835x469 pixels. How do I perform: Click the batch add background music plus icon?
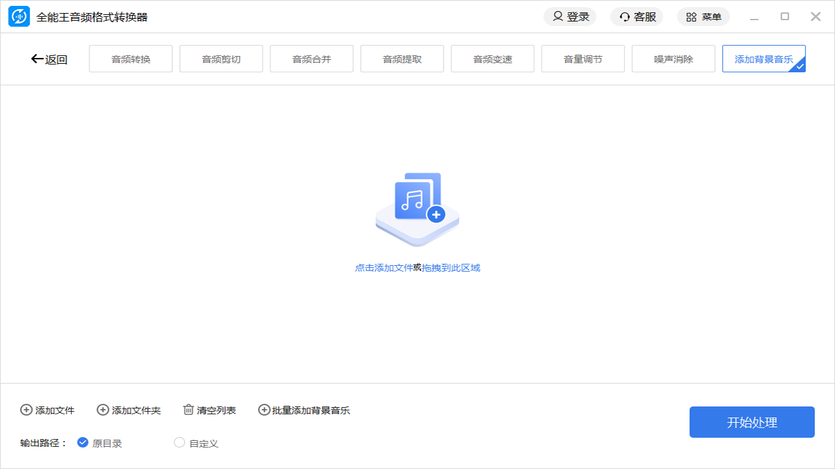point(264,410)
